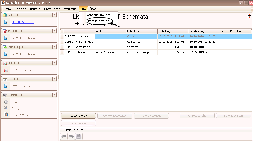This screenshot has height=141, width=253.
Task: Open Konfiguration in SERVICE|IT
Action: (19, 108)
